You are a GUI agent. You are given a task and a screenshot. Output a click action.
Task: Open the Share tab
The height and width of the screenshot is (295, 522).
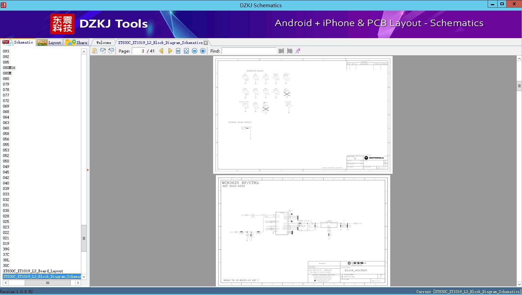pos(77,43)
